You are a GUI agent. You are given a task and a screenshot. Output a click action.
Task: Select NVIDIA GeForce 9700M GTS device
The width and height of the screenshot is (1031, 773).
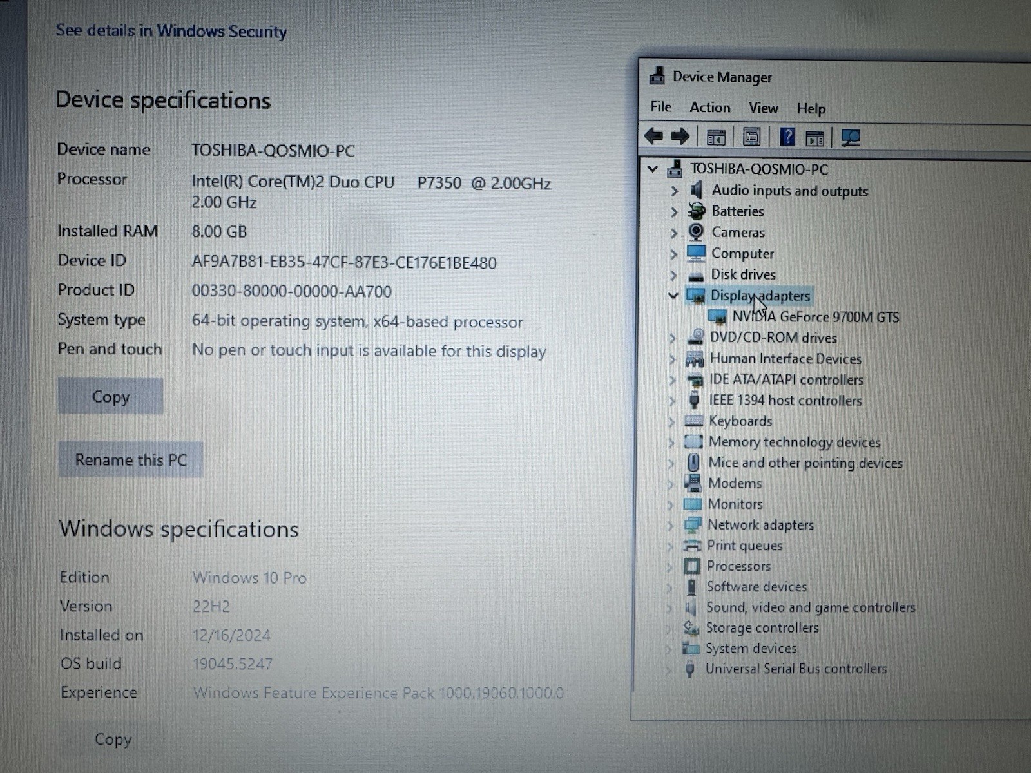pyautogui.click(x=816, y=316)
